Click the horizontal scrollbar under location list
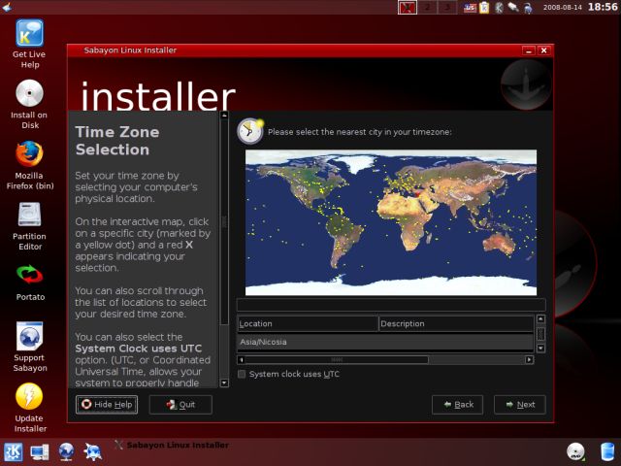This screenshot has height=466, width=621. point(338,359)
